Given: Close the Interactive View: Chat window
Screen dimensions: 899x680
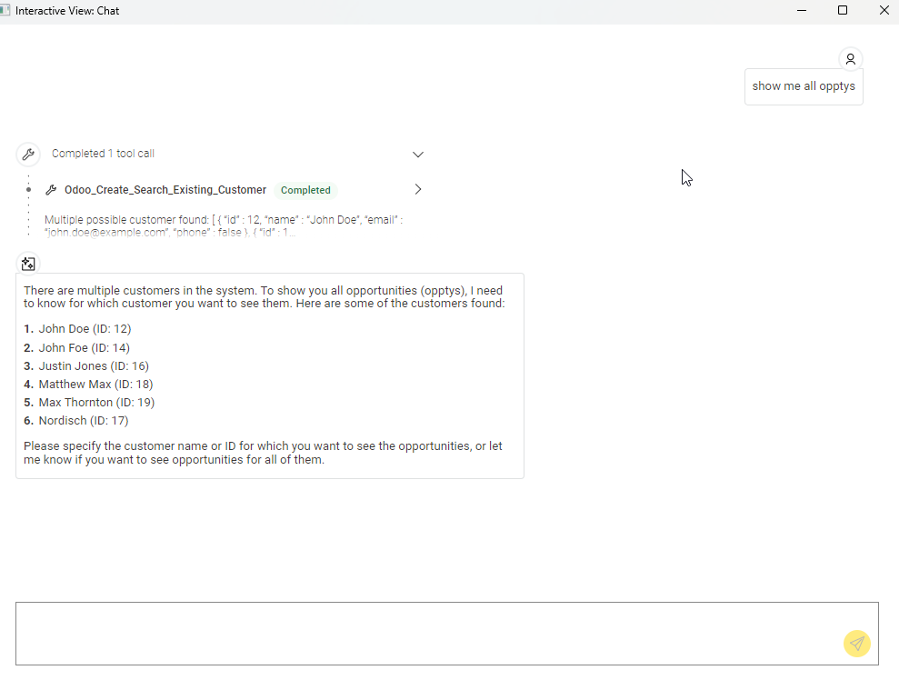Looking at the screenshot, I should (x=884, y=11).
